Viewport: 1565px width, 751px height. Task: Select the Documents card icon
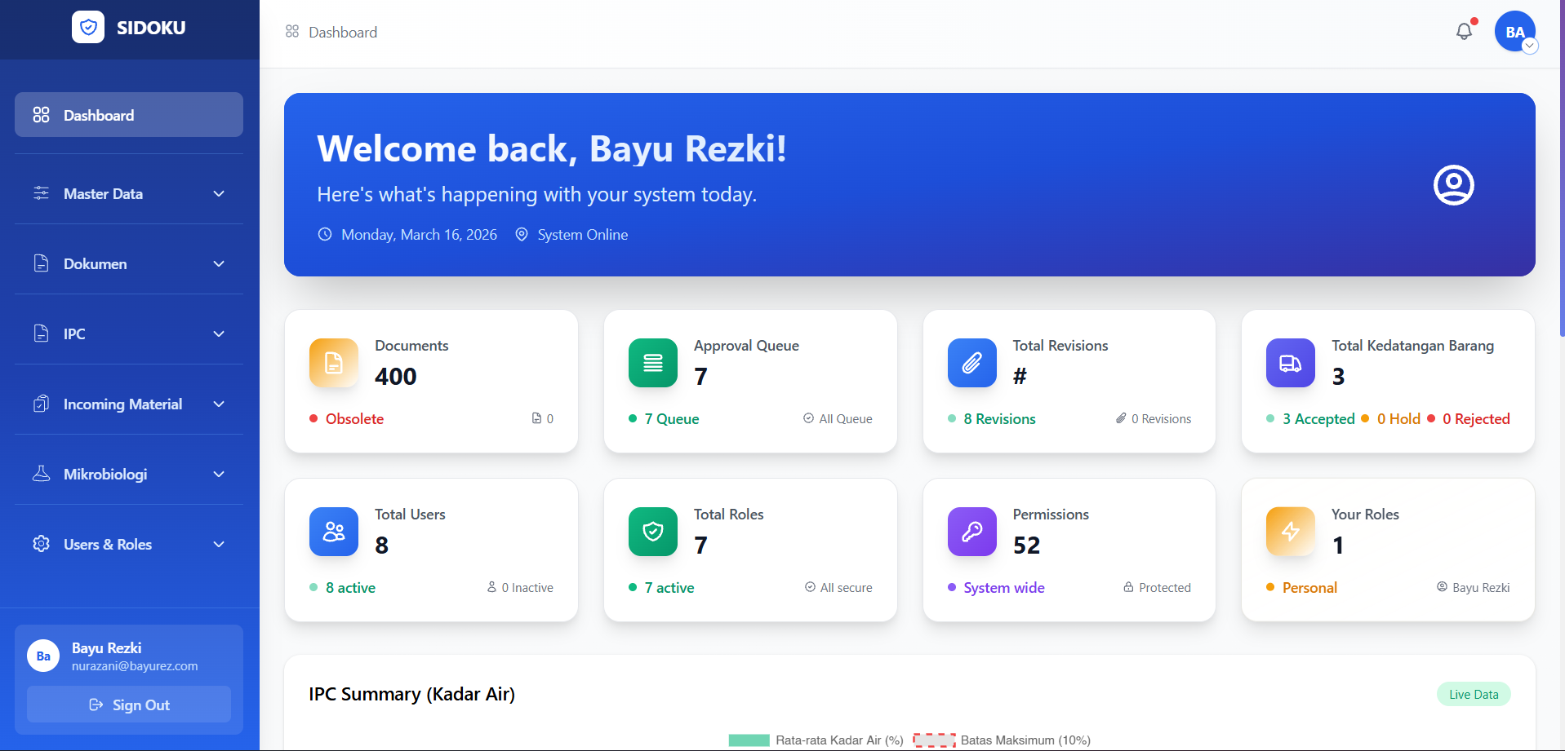pos(333,363)
